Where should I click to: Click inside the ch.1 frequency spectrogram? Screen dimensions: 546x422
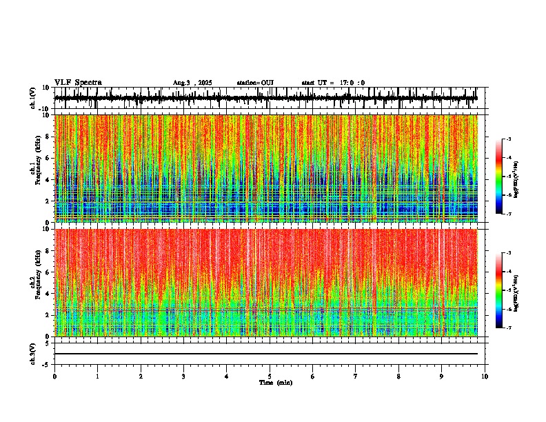(266, 168)
